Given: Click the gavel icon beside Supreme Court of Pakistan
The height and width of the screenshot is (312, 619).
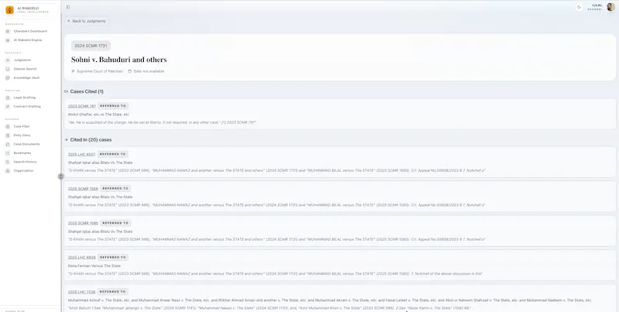Looking at the screenshot, I should point(73,71).
